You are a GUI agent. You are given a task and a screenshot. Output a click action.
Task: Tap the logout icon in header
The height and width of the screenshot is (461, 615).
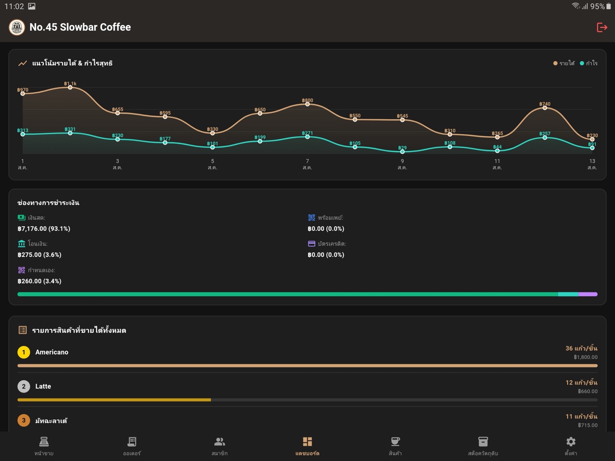[602, 27]
